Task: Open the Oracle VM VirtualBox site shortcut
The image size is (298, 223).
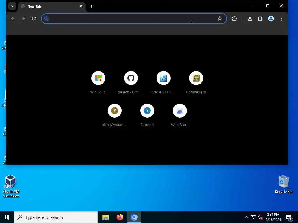Action: click(163, 83)
